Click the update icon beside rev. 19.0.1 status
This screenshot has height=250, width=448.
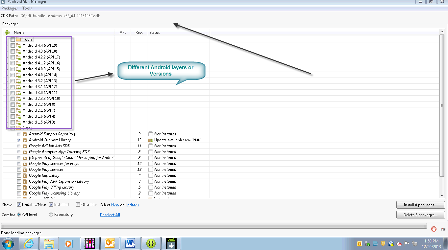pyautogui.click(x=151, y=140)
